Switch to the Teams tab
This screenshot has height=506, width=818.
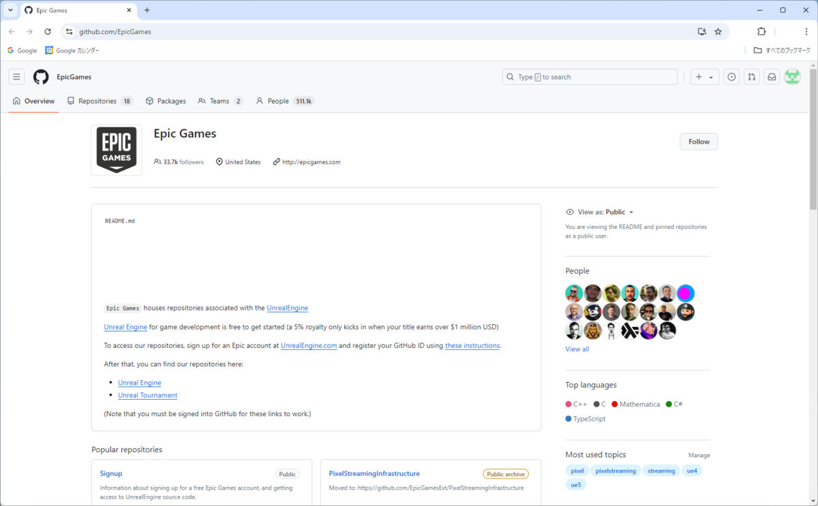(220, 101)
